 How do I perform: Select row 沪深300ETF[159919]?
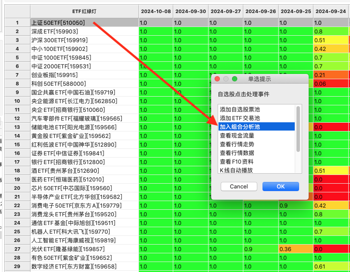pyautogui.click(x=84, y=40)
